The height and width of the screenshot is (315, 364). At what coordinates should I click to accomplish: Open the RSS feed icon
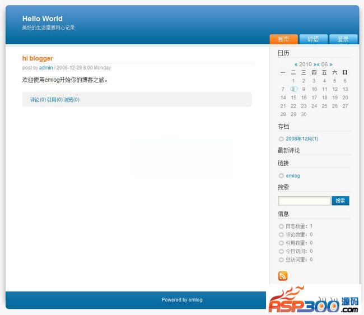pyautogui.click(x=282, y=276)
